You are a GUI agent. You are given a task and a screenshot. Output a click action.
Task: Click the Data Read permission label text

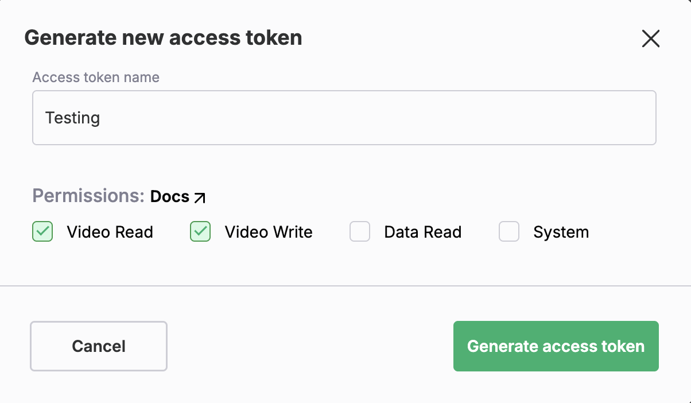click(422, 232)
